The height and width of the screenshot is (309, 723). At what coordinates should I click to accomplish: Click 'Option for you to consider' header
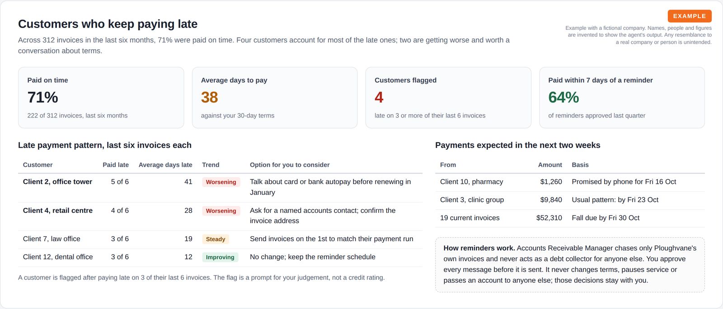[290, 165]
